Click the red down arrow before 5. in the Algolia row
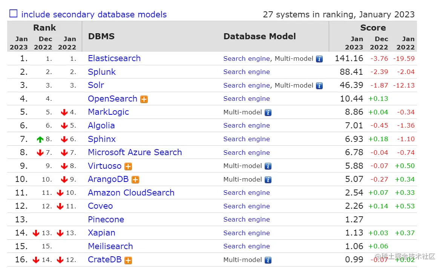The width and height of the screenshot is (443, 268). (x=64, y=126)
